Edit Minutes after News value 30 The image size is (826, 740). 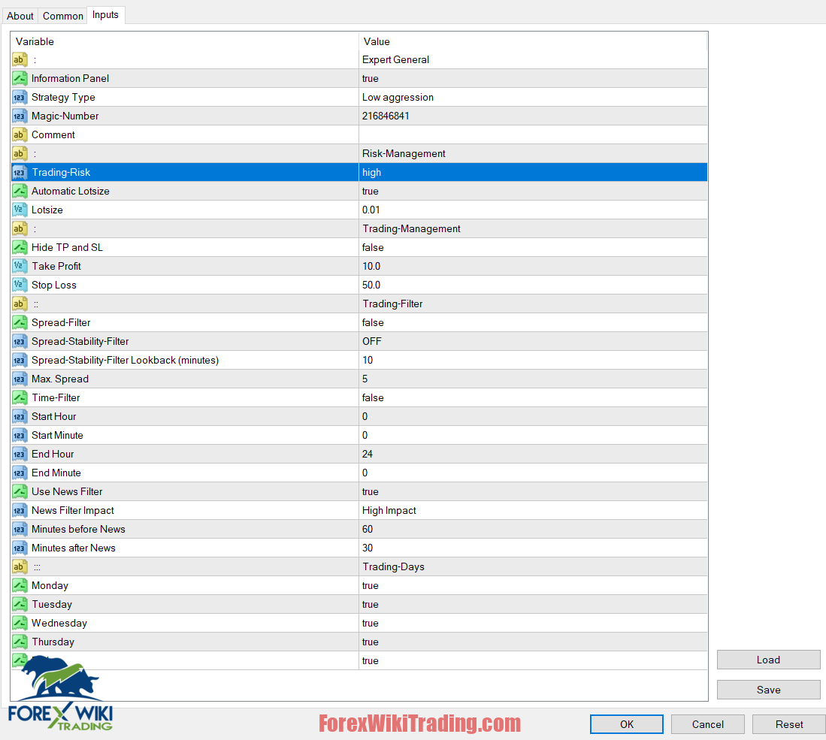coord(533,548)
